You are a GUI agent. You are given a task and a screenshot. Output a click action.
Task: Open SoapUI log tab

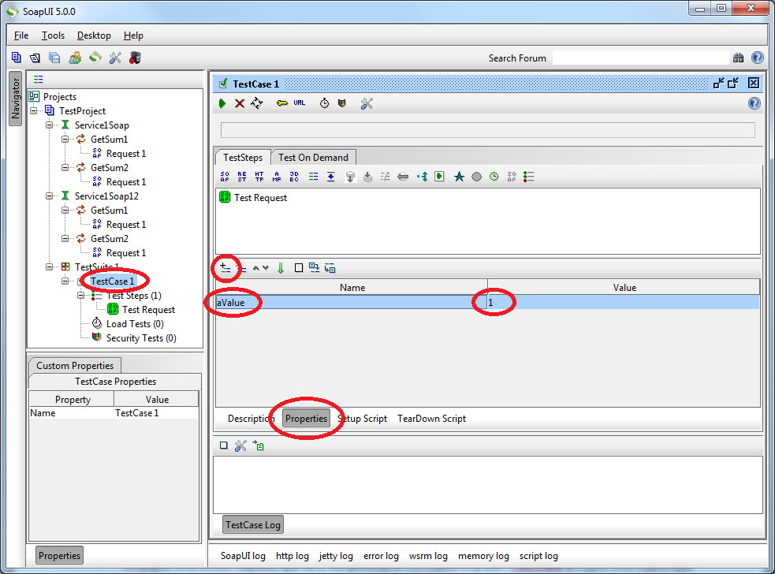tap(243, 556)
